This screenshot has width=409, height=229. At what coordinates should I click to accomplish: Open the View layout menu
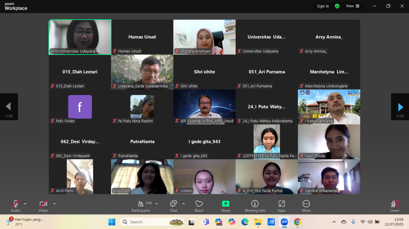[x=353, y=6]
